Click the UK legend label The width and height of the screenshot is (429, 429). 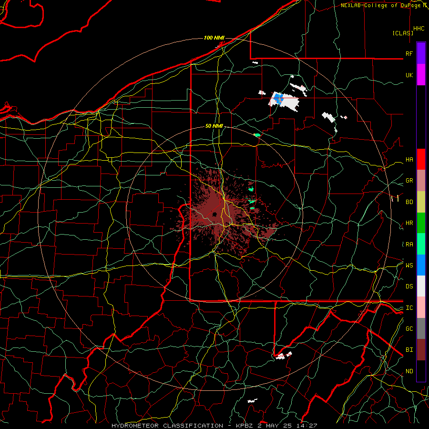click(x=409, y=75)
